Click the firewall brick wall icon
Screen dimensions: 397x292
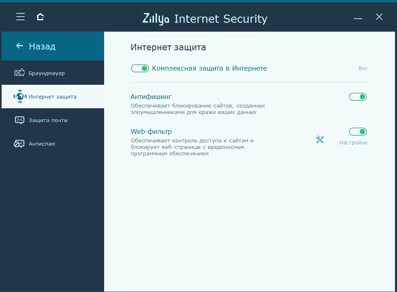point(19,73)
